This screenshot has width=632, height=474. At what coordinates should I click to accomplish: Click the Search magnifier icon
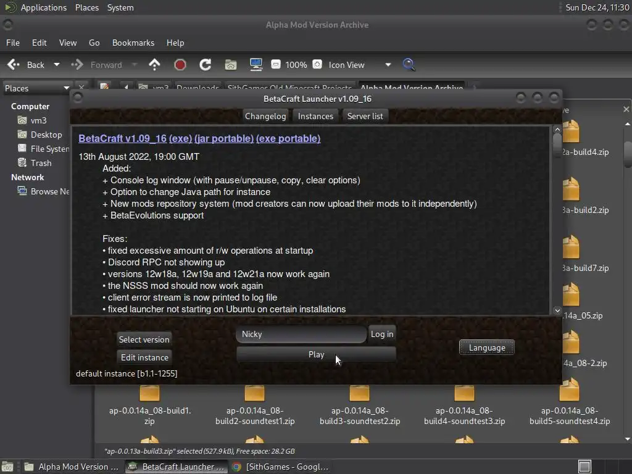[x=409, y=64]
